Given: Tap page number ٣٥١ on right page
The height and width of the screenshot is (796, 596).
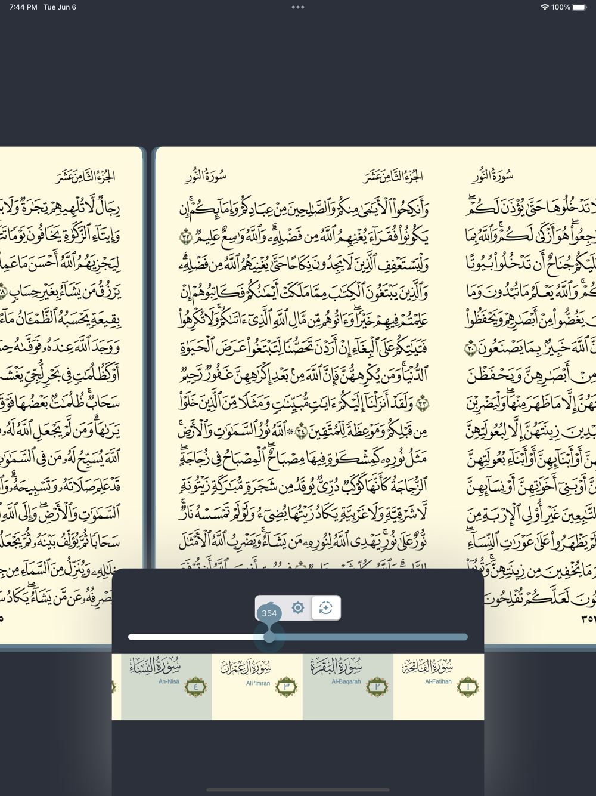Looking at the screenshot, I should [588, 619].
